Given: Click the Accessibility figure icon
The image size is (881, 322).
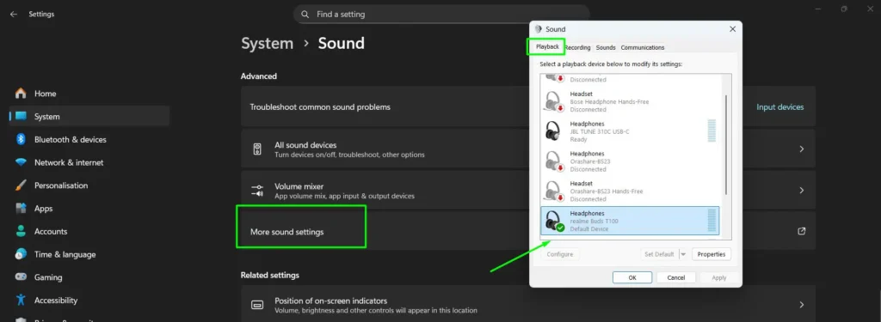Looking at the screenshot, I should coord(21,301).
